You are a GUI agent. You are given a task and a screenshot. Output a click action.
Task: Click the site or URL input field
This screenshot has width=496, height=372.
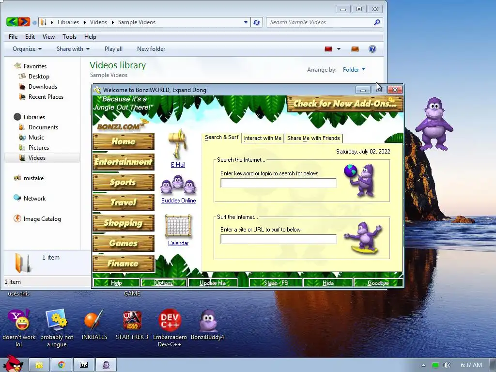click(279, 239)
